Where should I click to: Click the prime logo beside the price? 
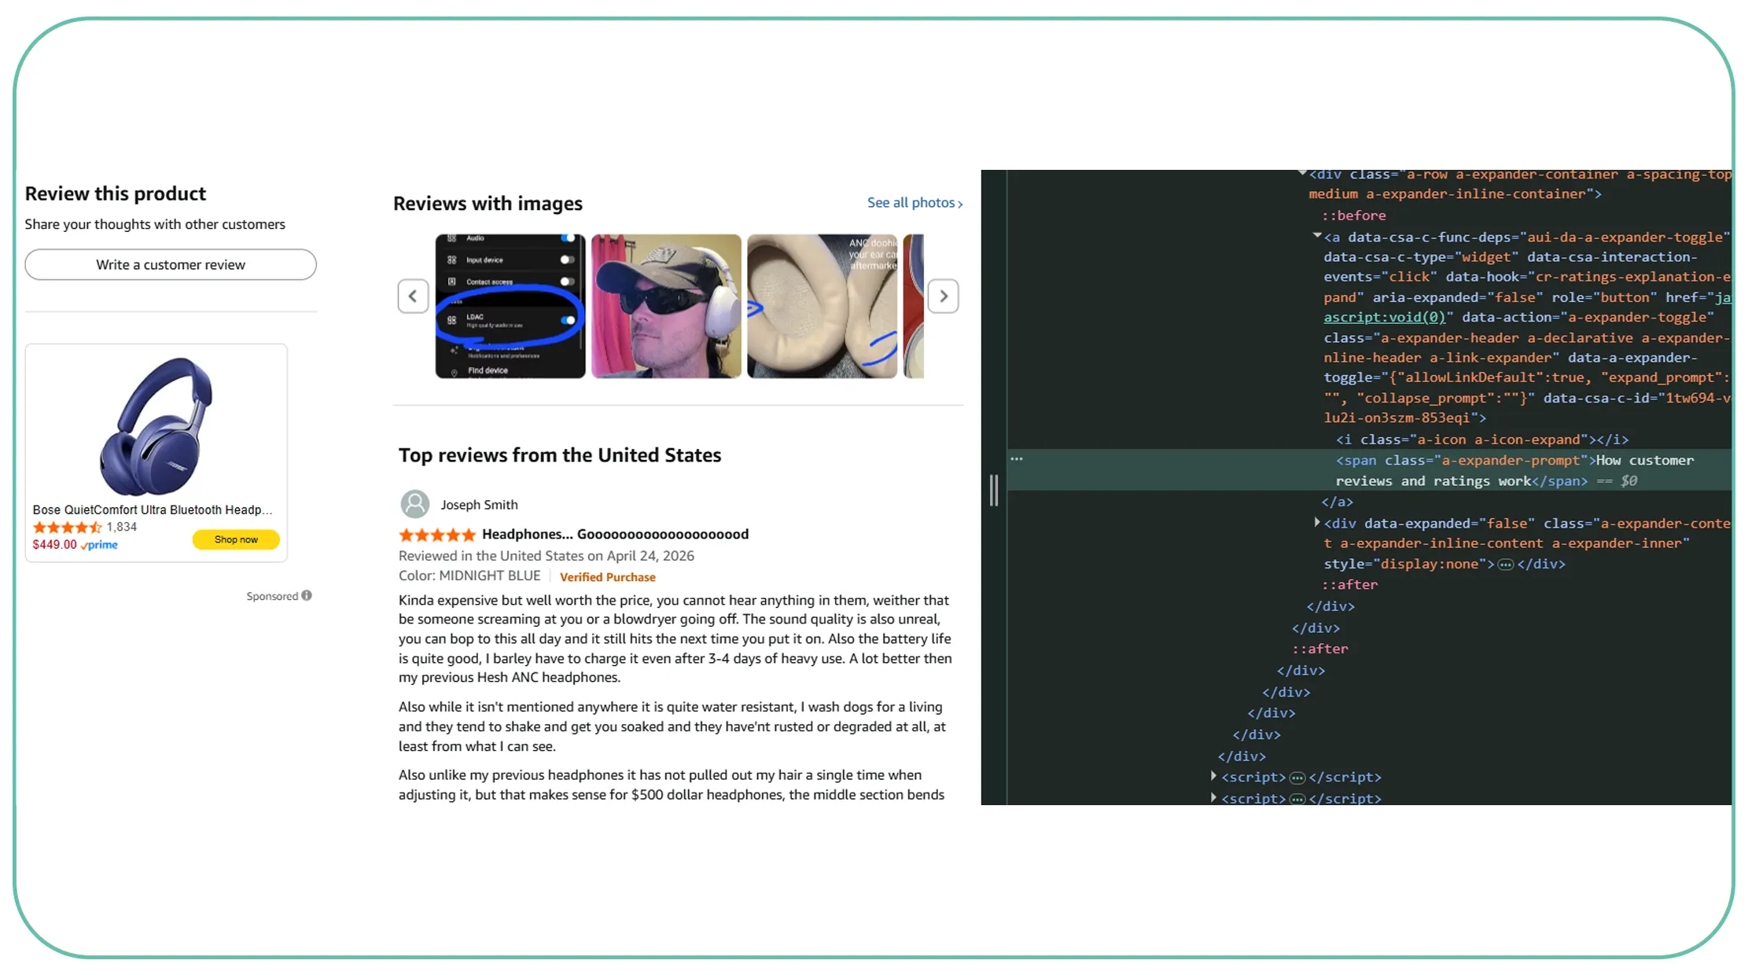[x=99, y=545]
